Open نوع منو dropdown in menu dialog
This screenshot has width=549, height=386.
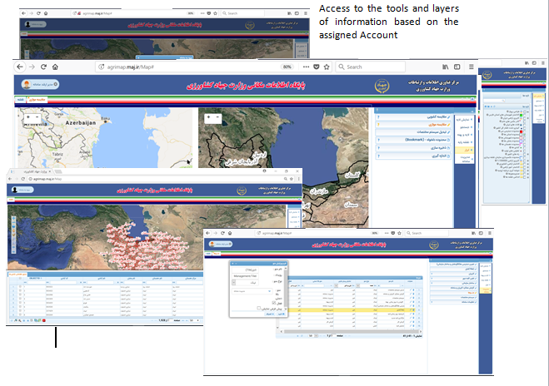[x=234, y=282]
